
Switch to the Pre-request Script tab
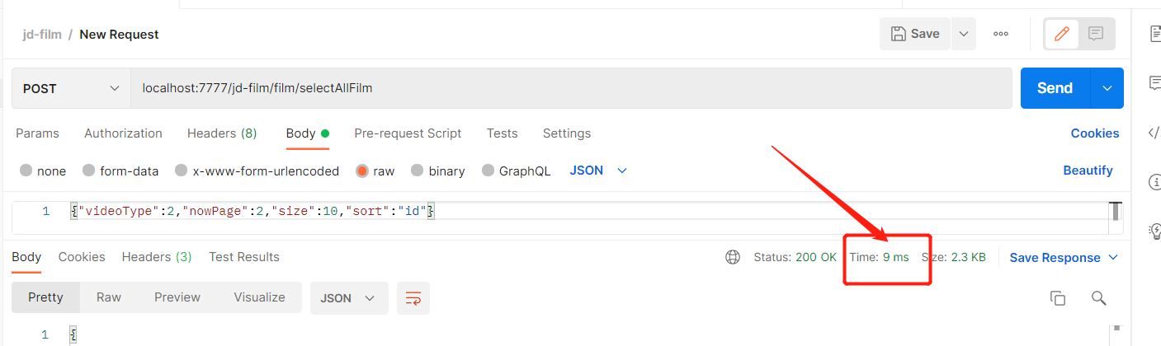pyautogui.click(x=408, y=133)
